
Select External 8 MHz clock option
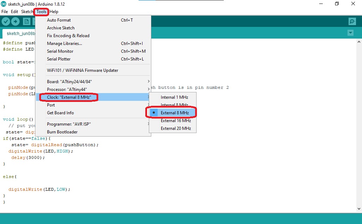[x=173, y=113]
